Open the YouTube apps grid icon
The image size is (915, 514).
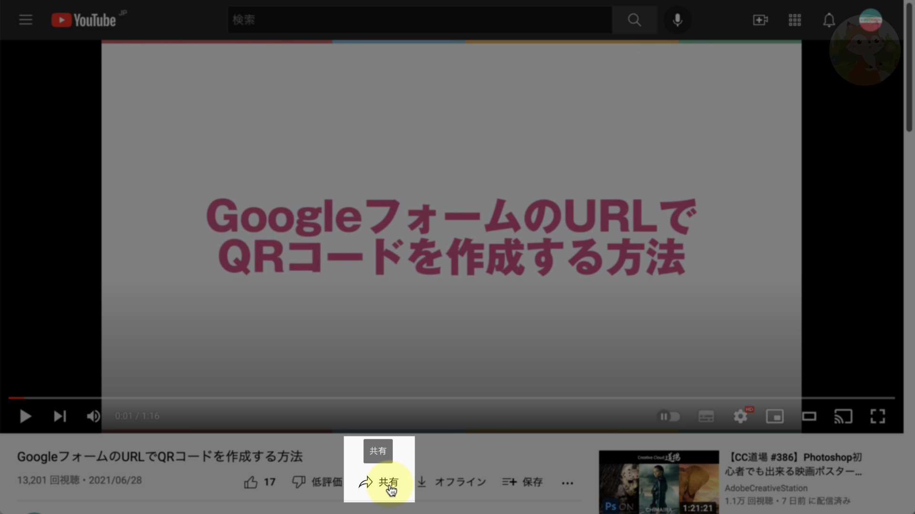[794, 20]
